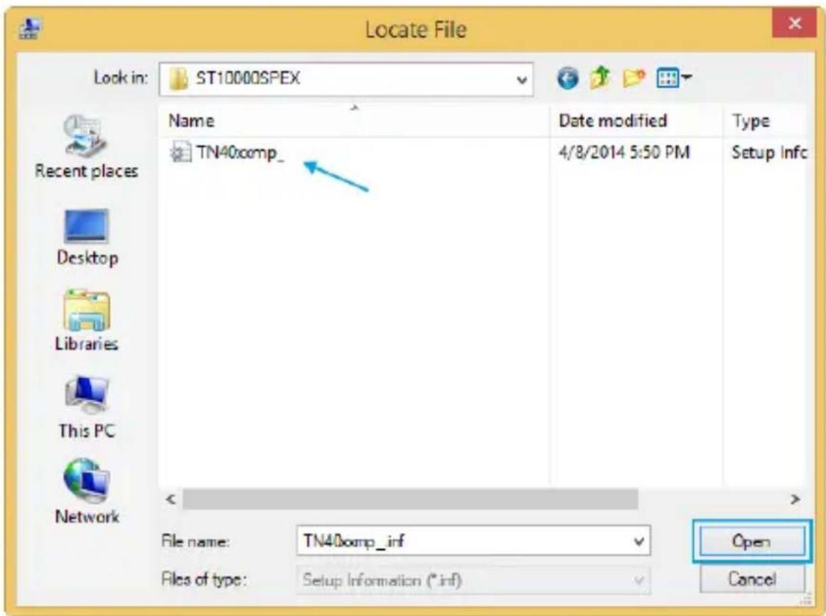This screenshot has height=616, width=826.
Task: Go back to last folder visited
Action: click(x=567, y=79)
